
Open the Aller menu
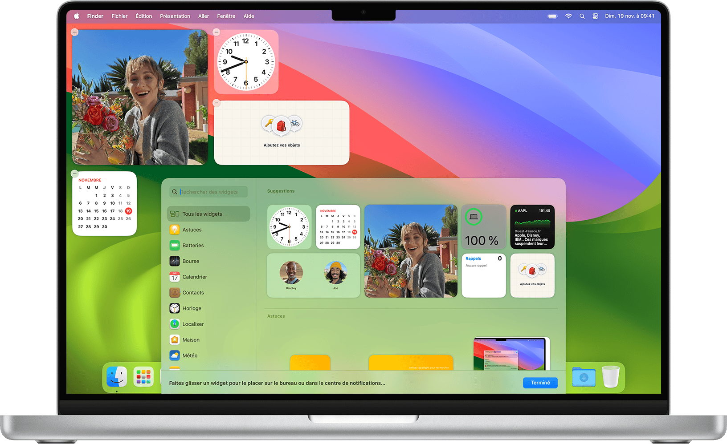point(204,16)
